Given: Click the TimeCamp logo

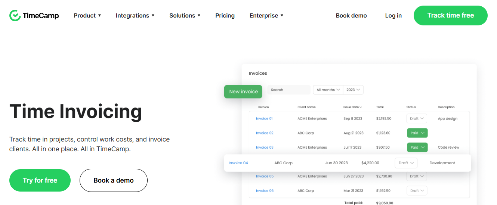Looking at the screenshot, I should coord(34,16).
